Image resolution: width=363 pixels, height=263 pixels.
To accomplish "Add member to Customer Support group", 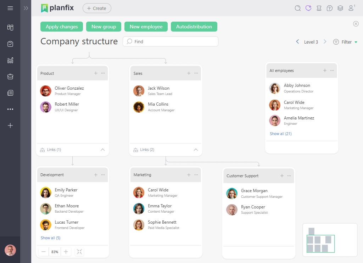I will [x=282, y=176].
